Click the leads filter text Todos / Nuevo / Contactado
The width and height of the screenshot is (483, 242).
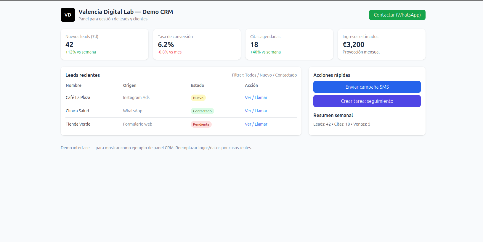point(264,75)
